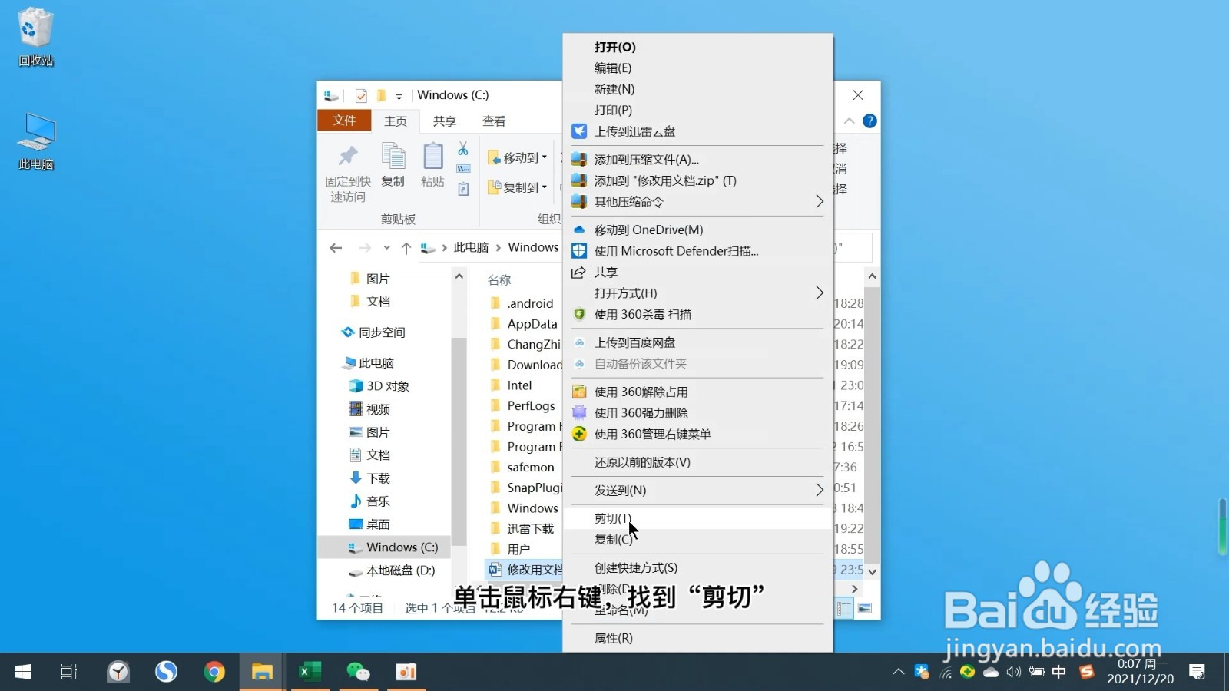The width and height of the screenshot is (1229, 691).
Task: Click the large Paste clipboard icon
Action: (432, 157)
